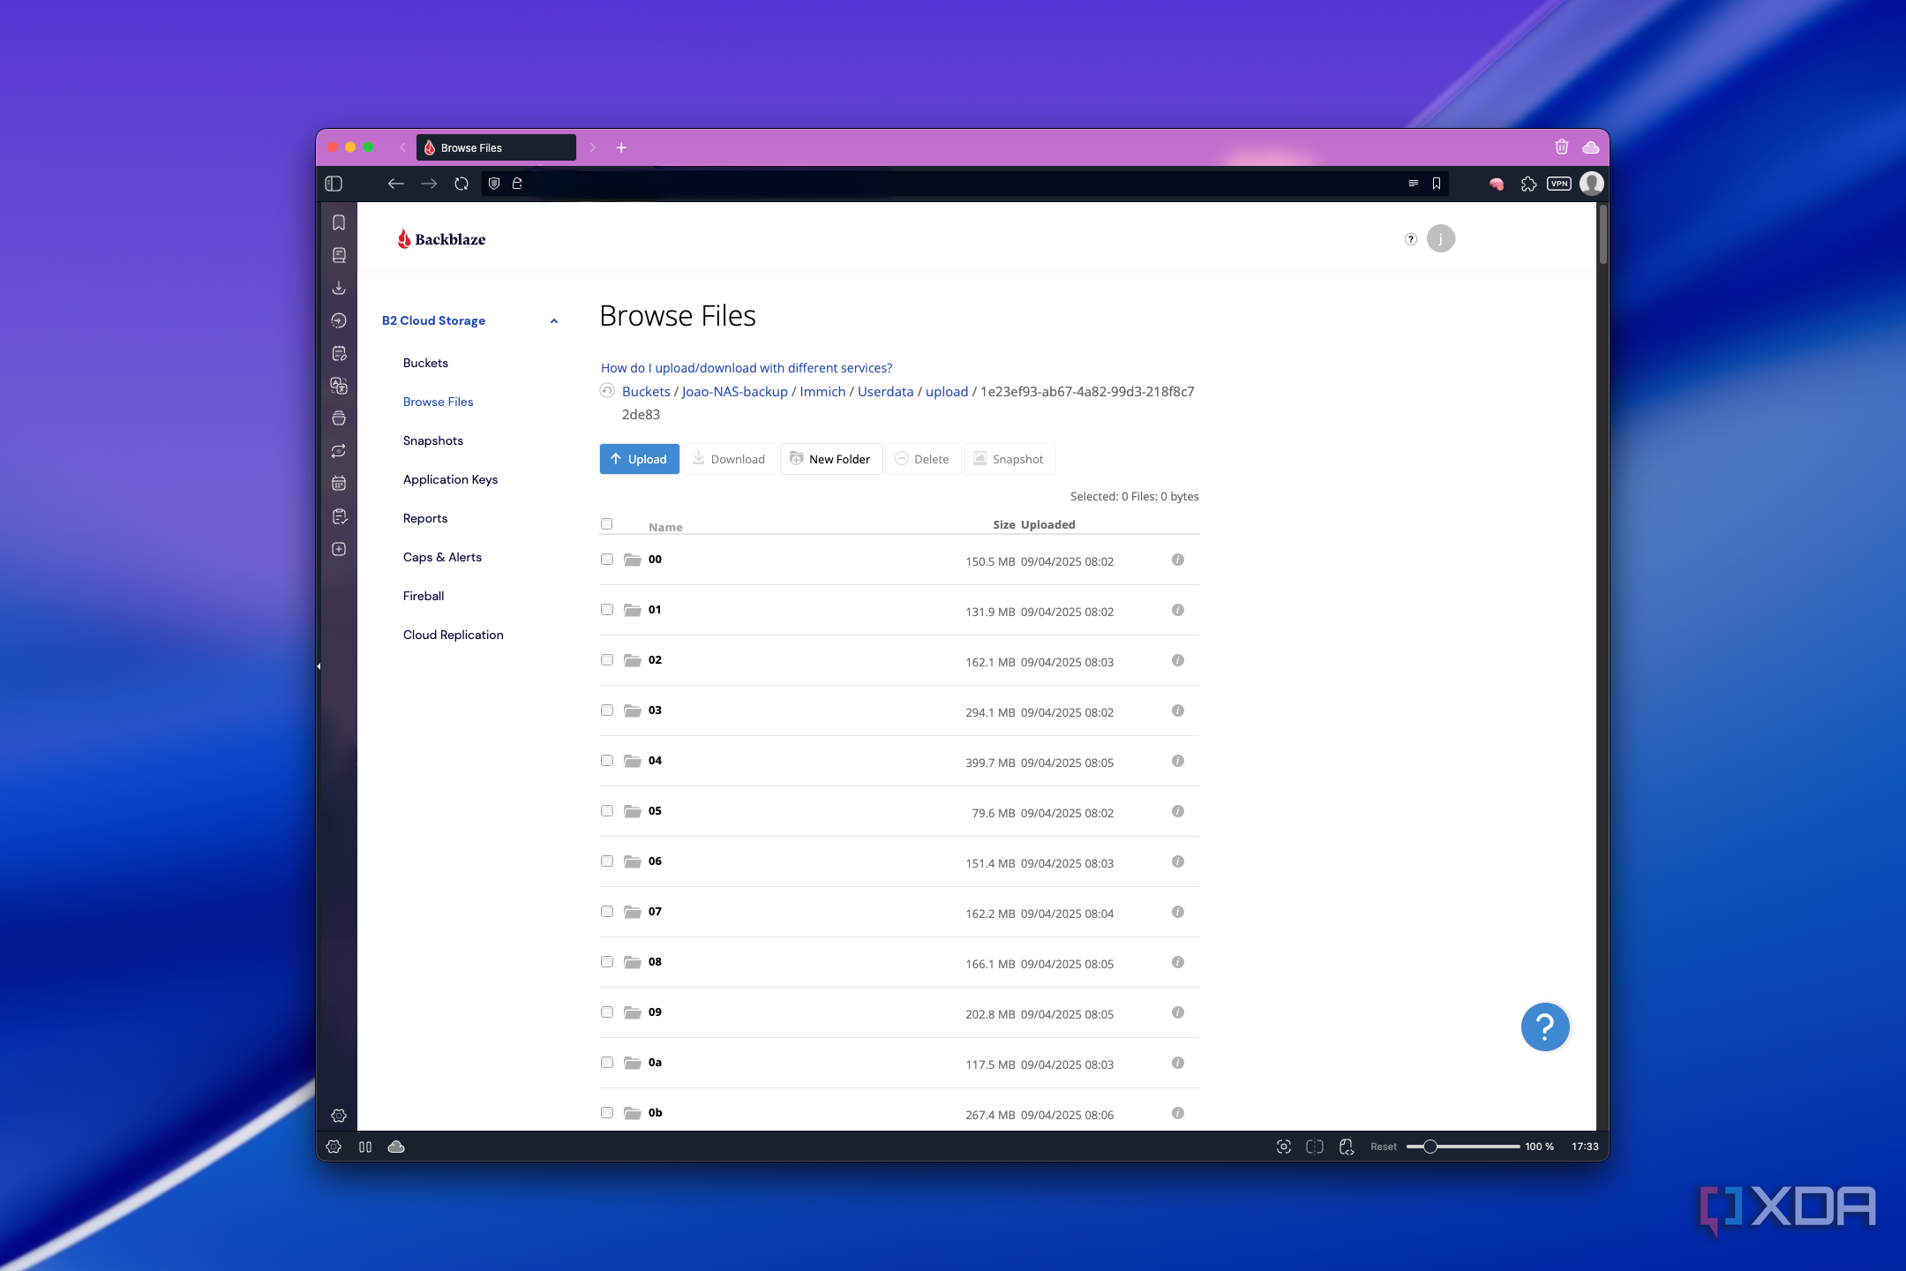1906x1271 pixels.
Task: Collapse the B2 Cloud Storage section
Action: (x=554, y=321)
